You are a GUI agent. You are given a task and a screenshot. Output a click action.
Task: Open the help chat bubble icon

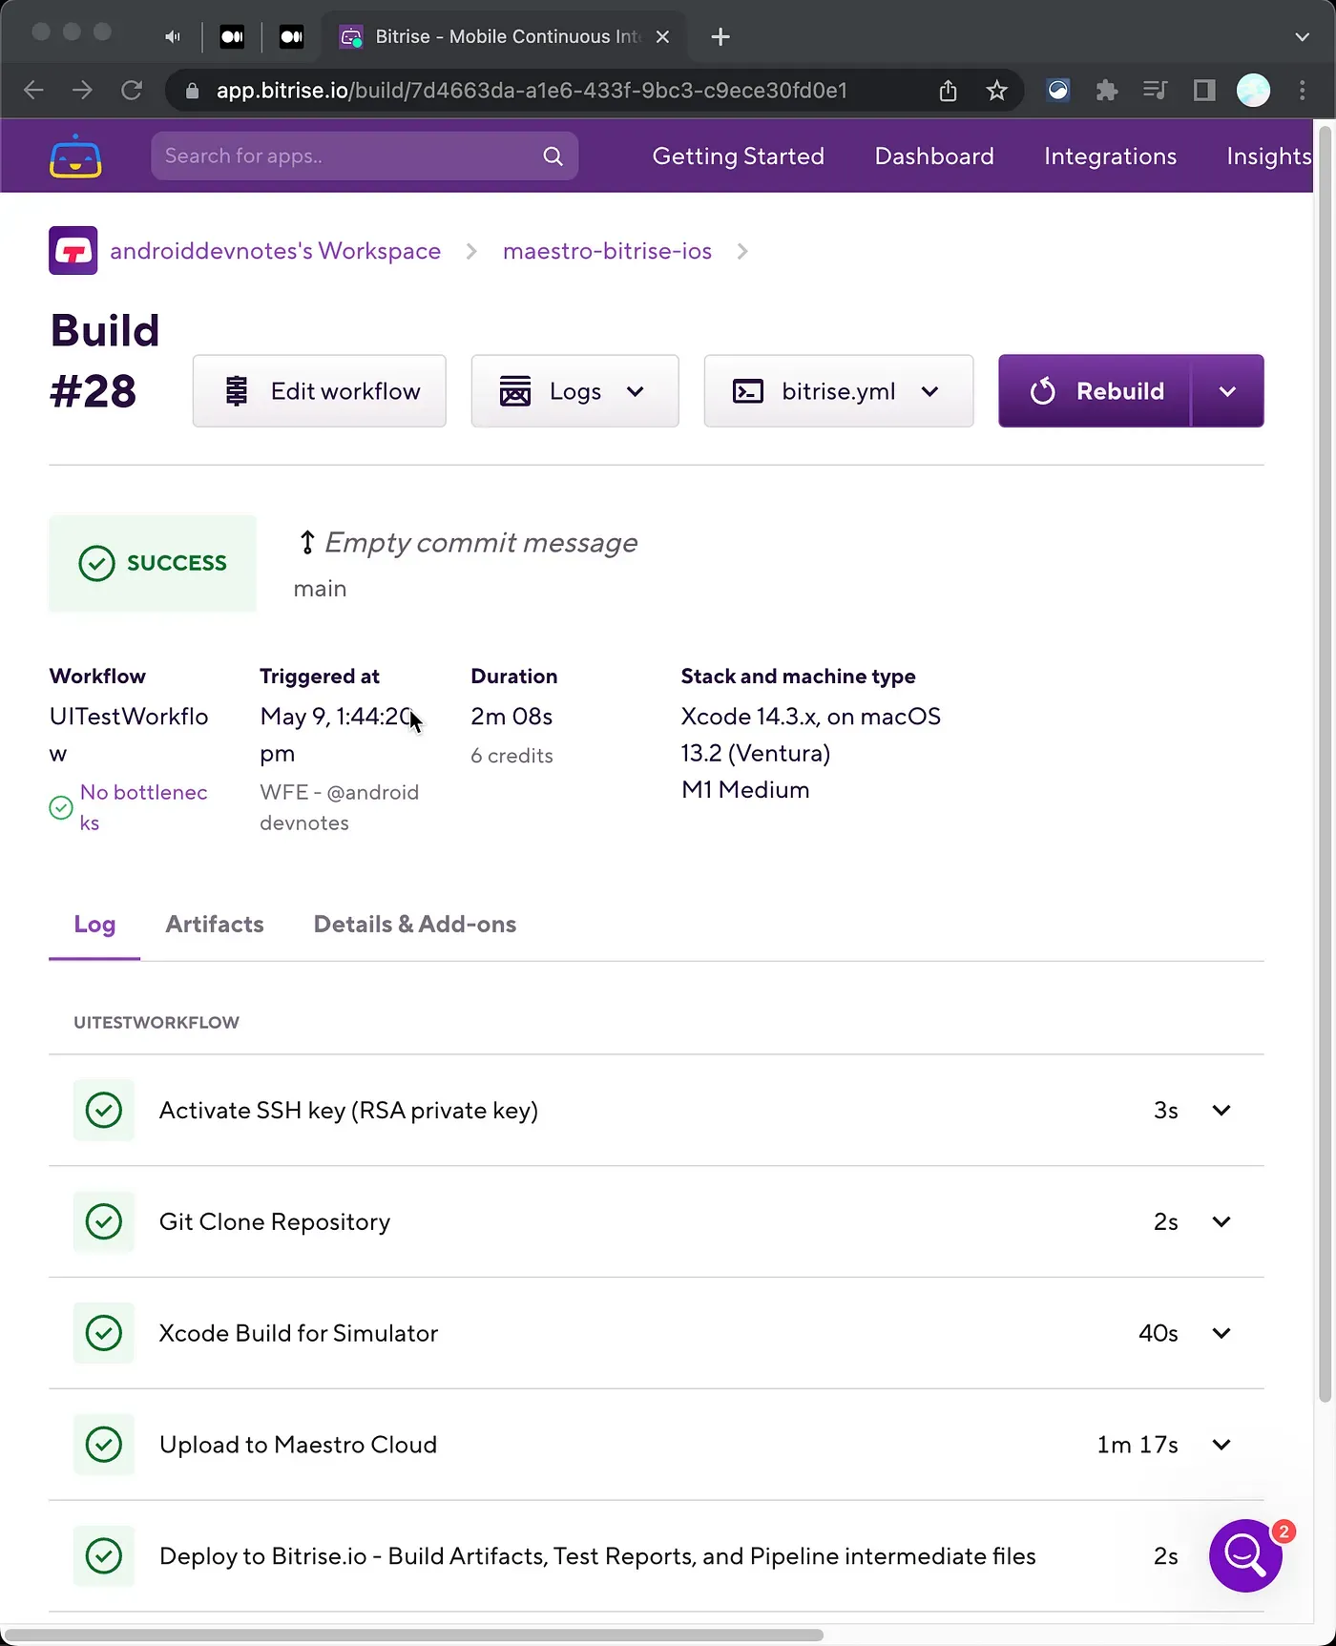[x=1244, y=1555]
